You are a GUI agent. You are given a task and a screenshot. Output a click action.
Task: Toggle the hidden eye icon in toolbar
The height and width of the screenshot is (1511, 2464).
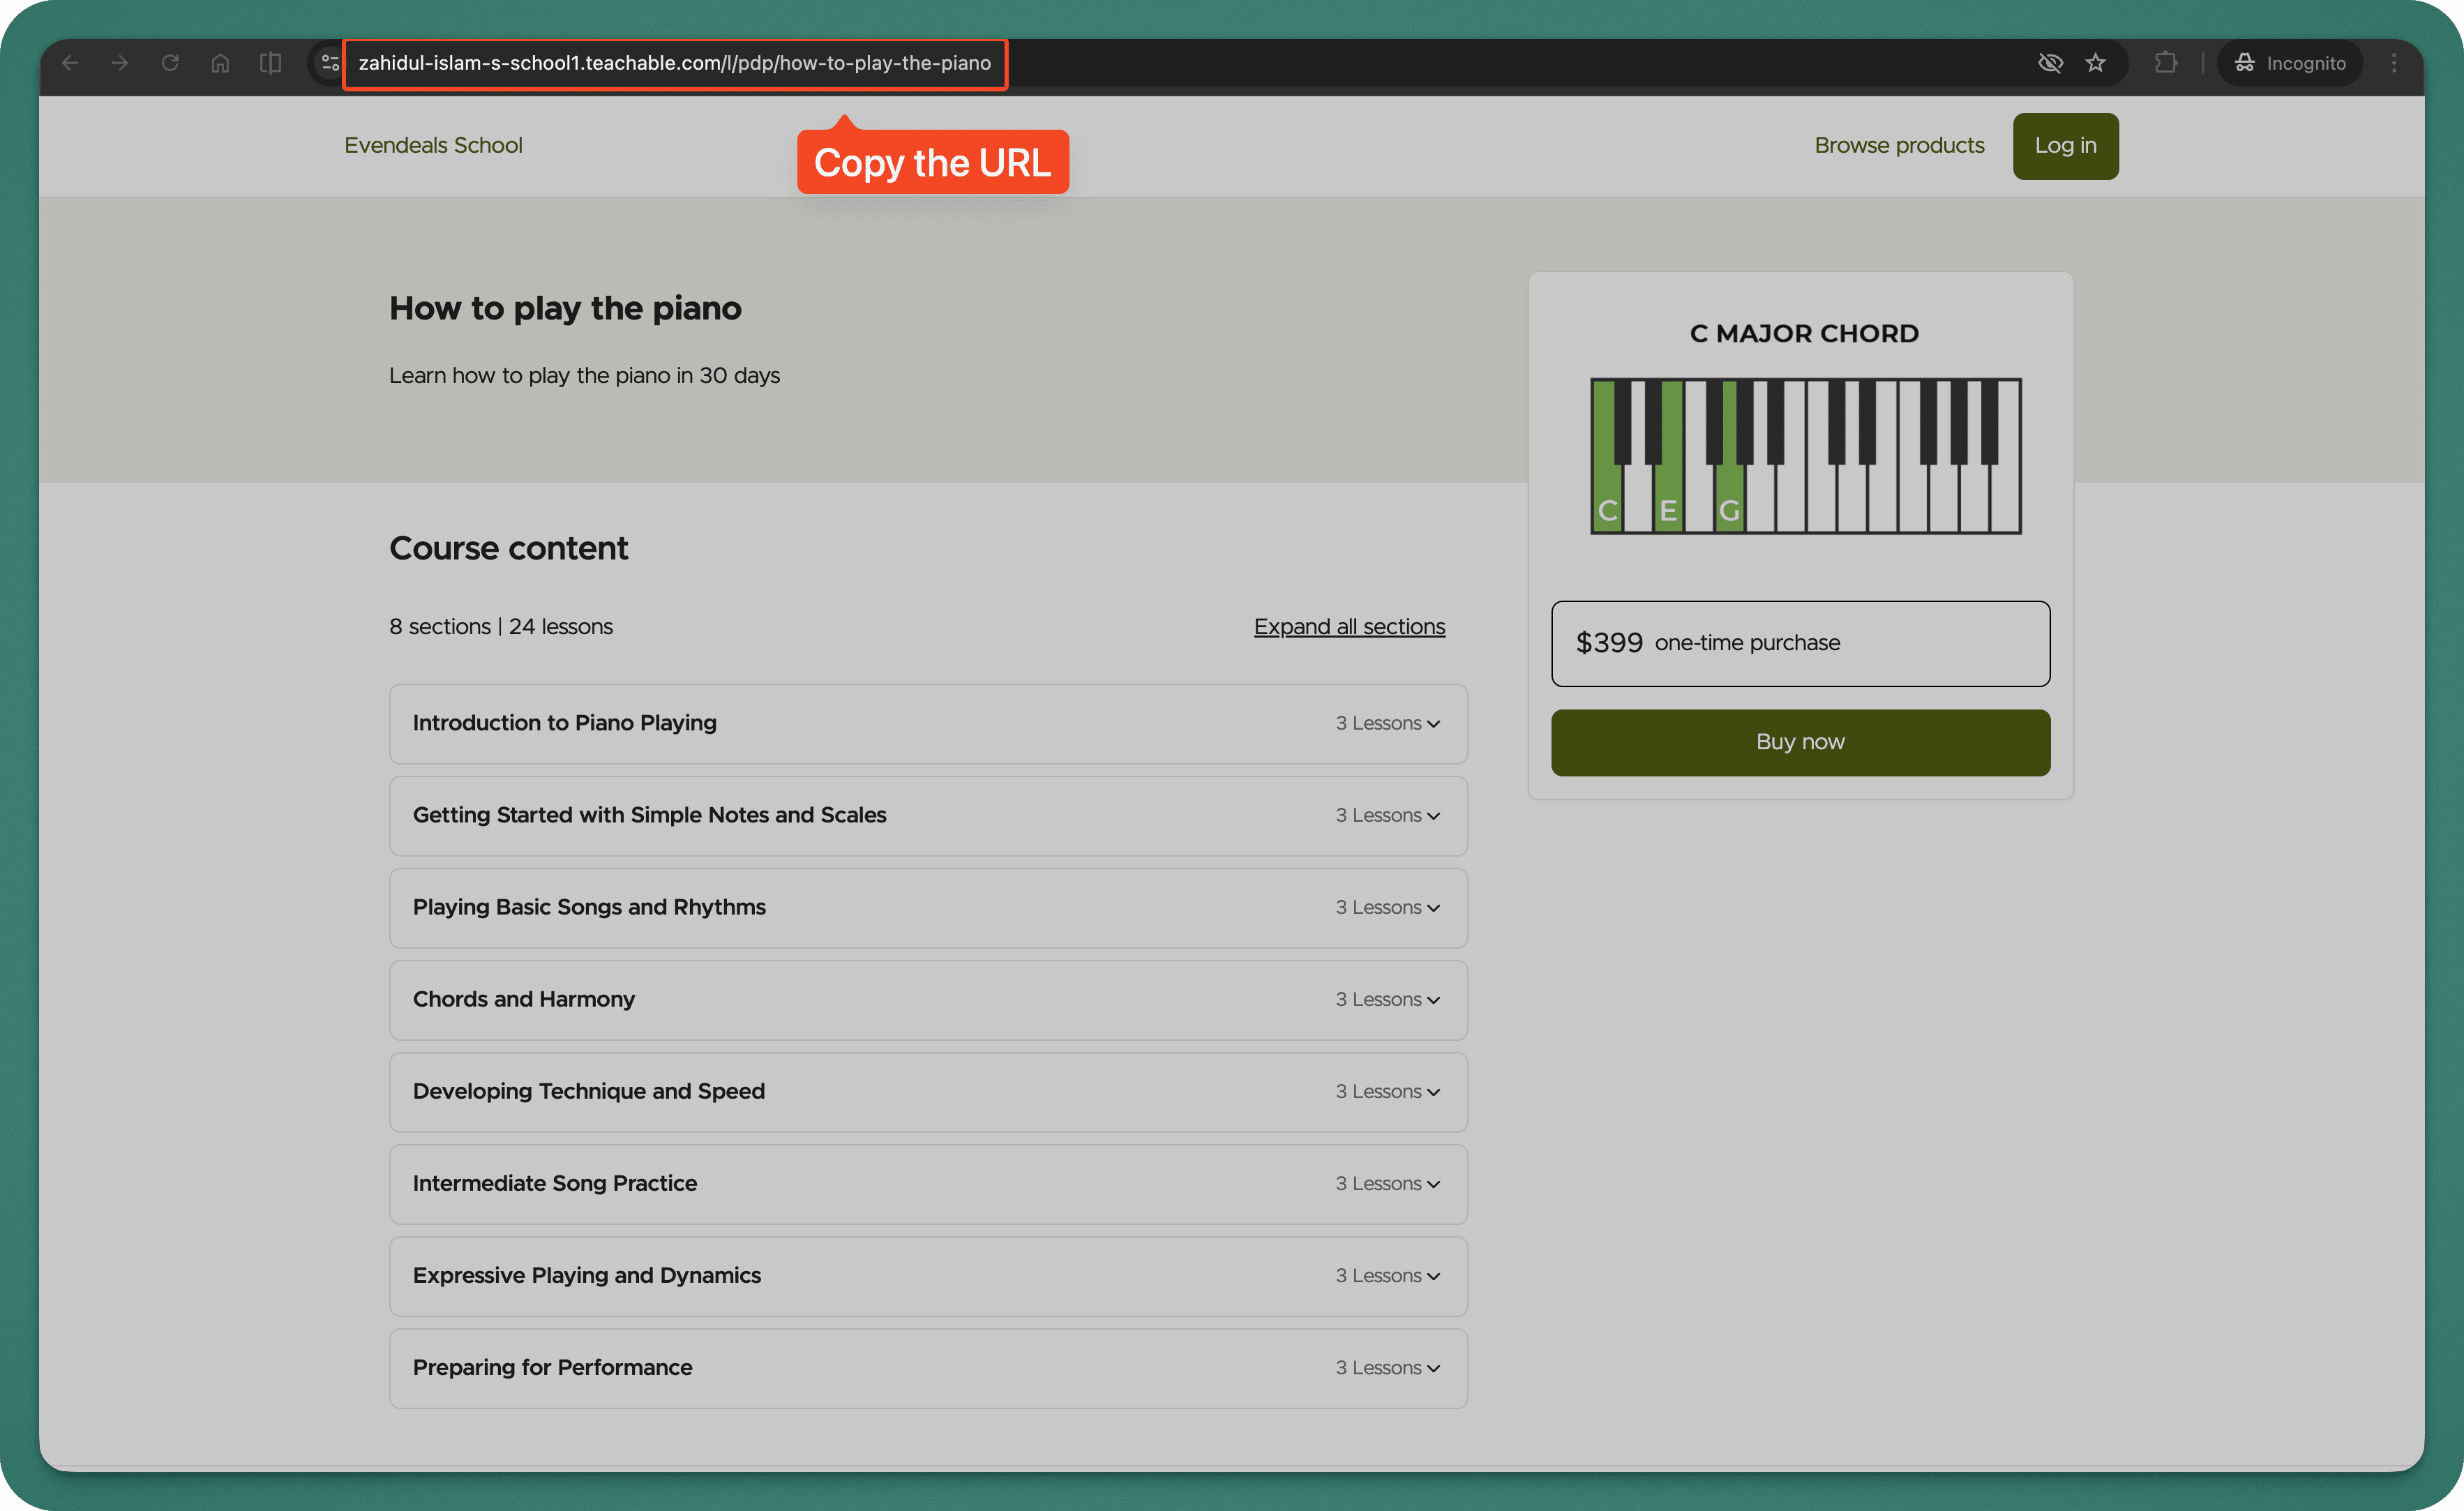(2051, 62)
